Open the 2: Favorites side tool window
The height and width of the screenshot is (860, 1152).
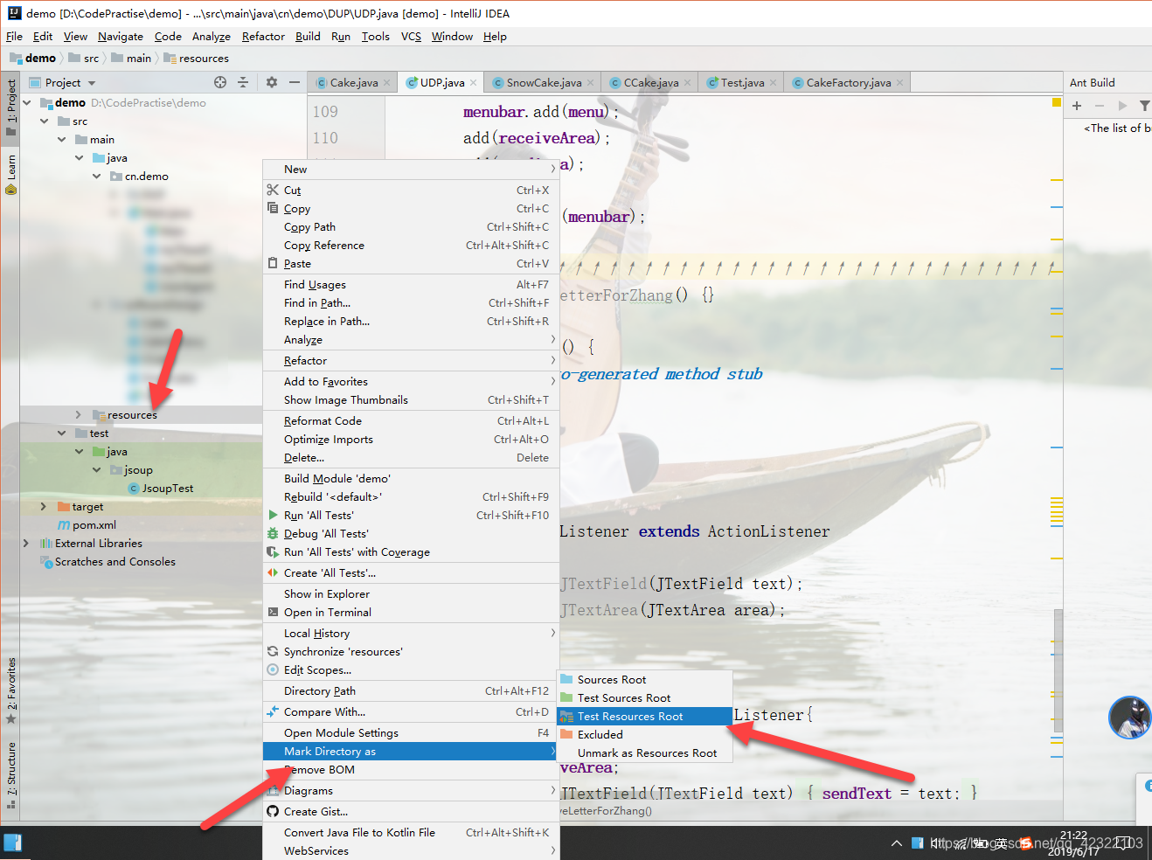(11, 690)
